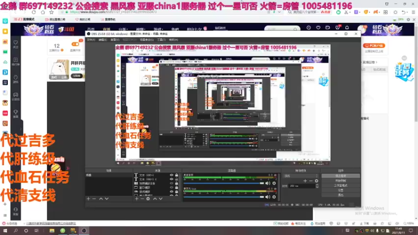
Task: Bookmark page with the star icon
Action: 51,12
